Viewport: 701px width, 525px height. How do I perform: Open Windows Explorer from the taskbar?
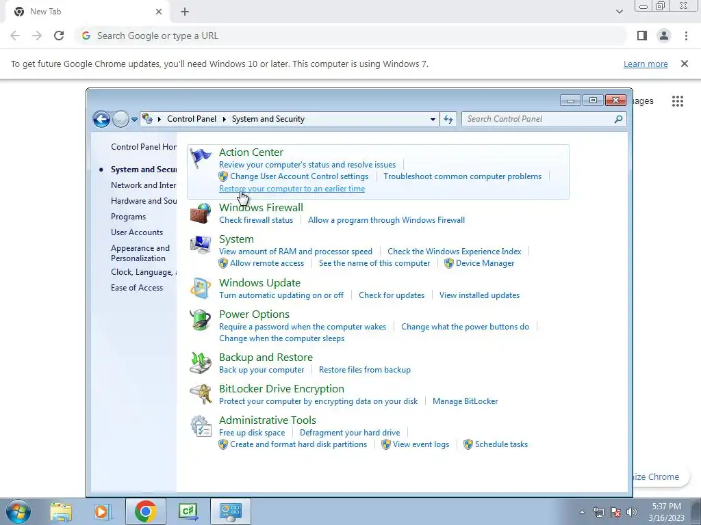pos(61,511)
